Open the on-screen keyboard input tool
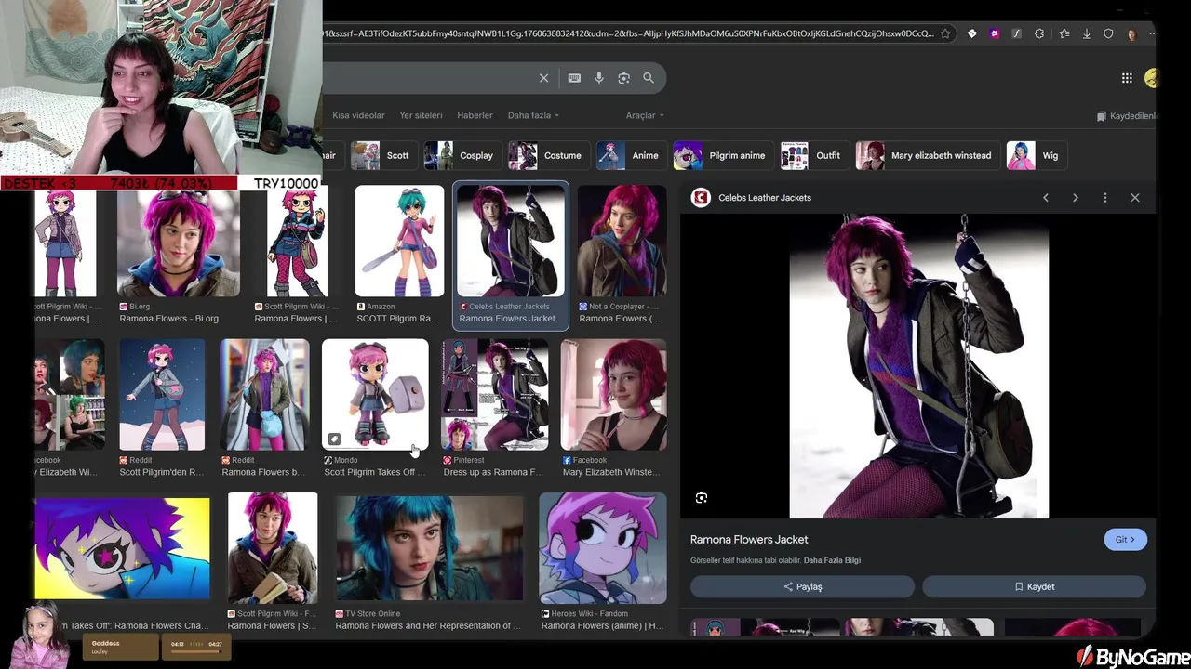This screenshot has width=1191, height=669. point(574,78)
